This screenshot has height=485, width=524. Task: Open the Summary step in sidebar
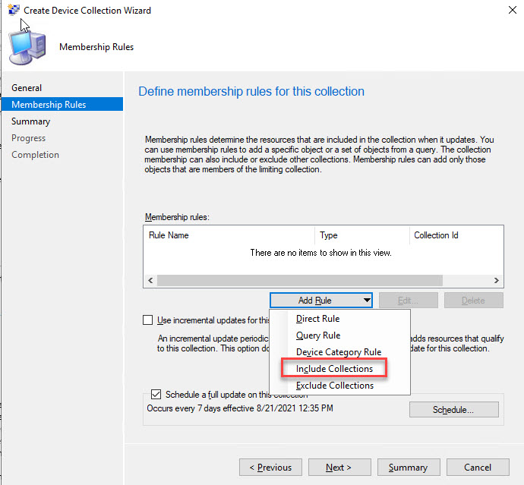30,121
